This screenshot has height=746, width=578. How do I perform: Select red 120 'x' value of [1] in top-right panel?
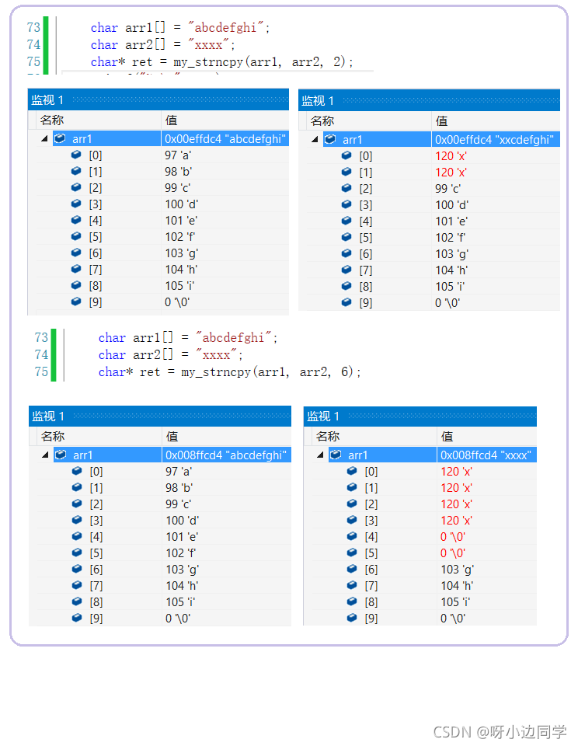451,173
